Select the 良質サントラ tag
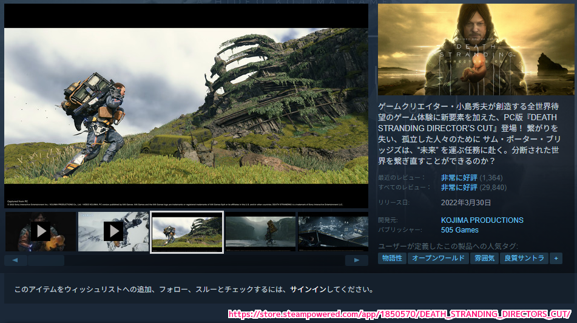 tap(524, 258)
